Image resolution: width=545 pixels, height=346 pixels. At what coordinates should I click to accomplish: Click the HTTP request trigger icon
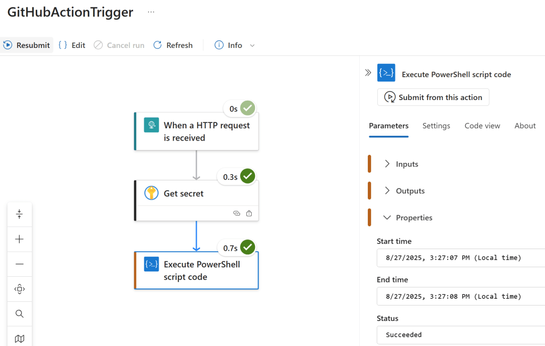point(152,125)
